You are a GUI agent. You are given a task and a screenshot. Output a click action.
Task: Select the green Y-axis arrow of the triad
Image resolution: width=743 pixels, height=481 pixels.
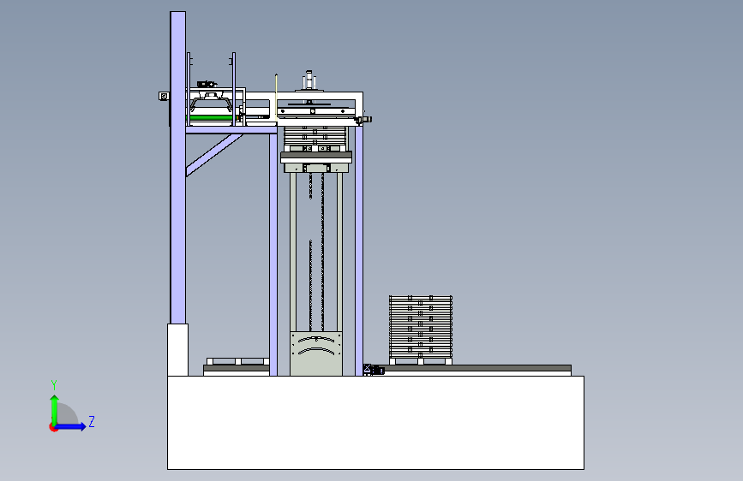tap(55, 410)
